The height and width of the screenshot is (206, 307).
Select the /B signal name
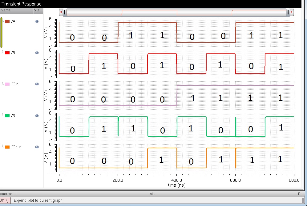13,53
